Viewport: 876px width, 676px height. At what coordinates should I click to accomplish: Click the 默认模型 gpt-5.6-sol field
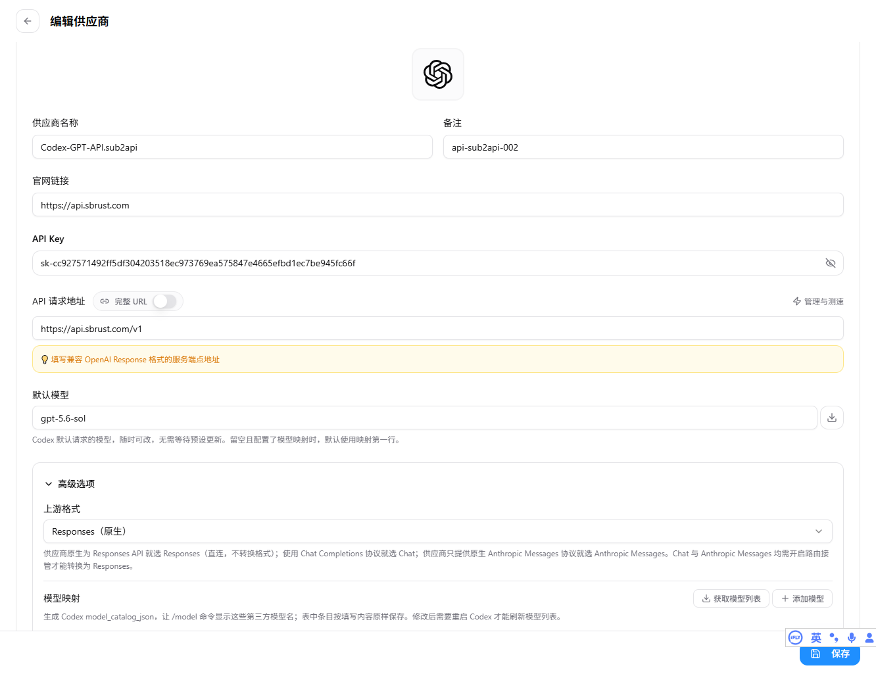(425, 418)
